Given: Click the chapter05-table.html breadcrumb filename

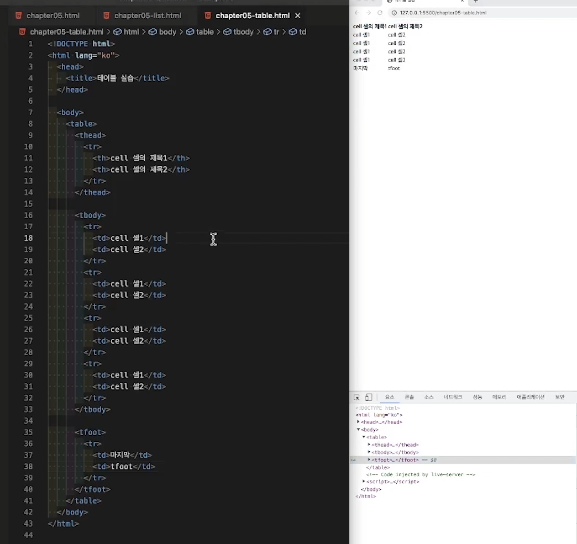Looking at the screenshot, I should [x=67, y=32].
